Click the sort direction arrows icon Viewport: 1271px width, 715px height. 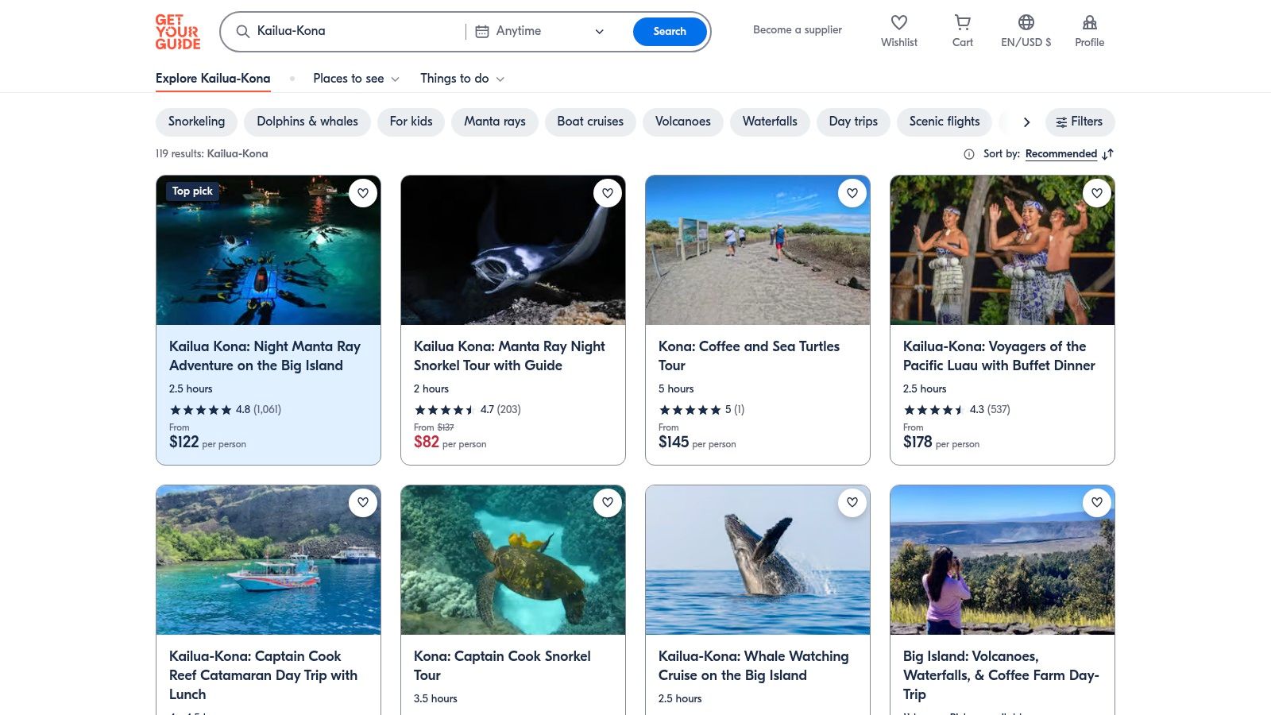pos(1107,154)
